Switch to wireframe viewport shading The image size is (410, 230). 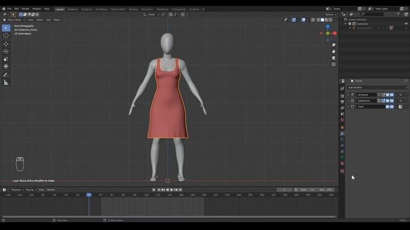[318, 20]
